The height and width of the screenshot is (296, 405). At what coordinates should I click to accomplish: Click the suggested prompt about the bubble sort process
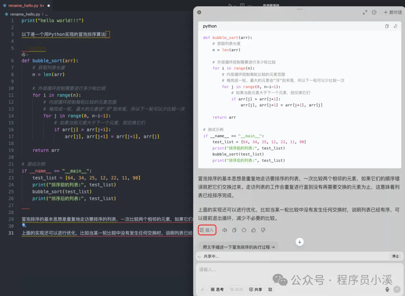[238, 247]
